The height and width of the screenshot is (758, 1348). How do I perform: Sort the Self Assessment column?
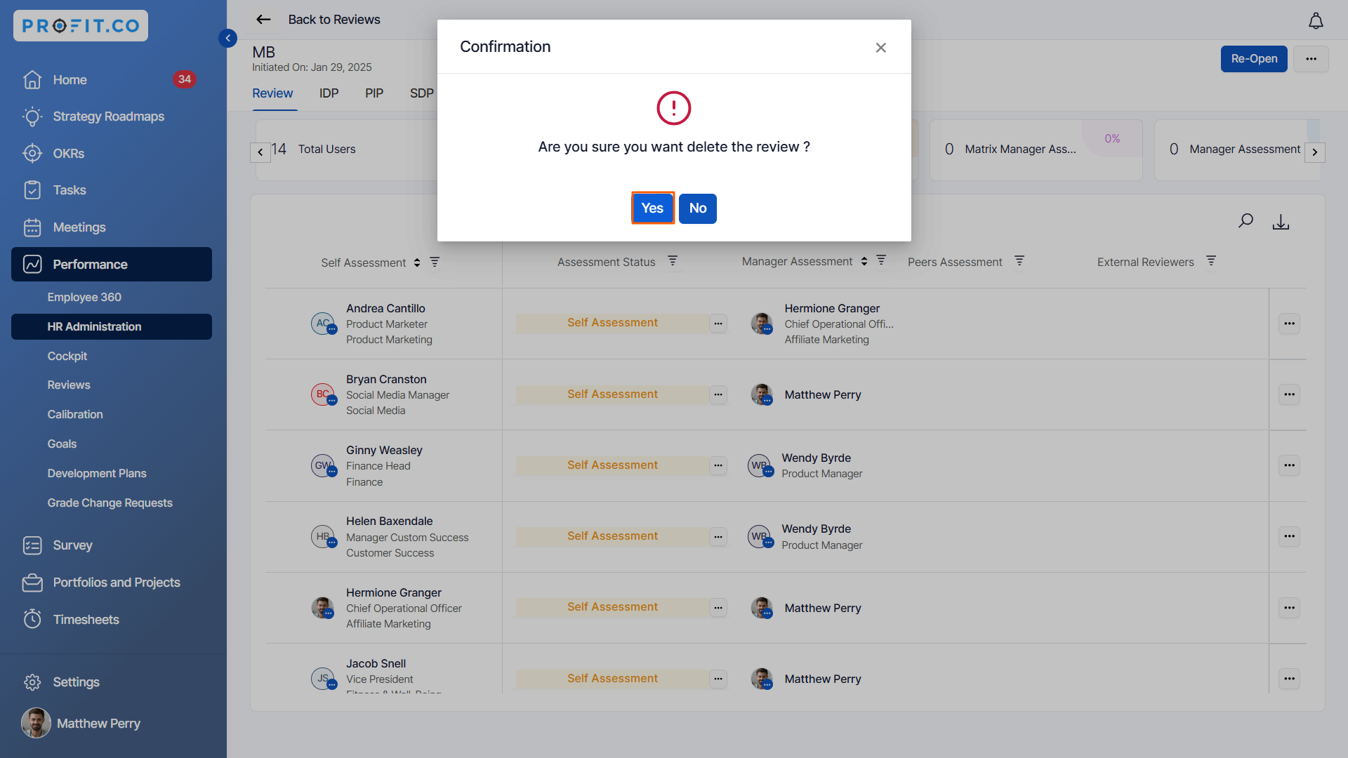point(417,262)
